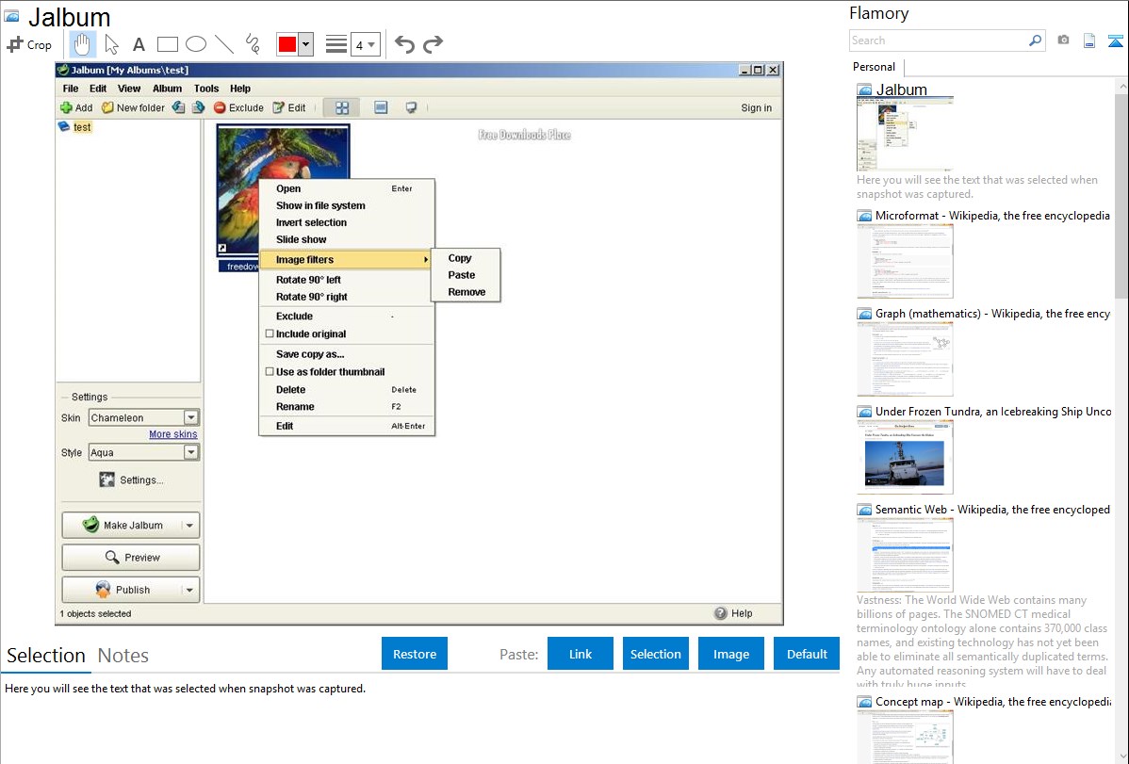Switch to the Notes tab
The width and height of the screenshot is (1129, 764).
click(x=123, y=656)
